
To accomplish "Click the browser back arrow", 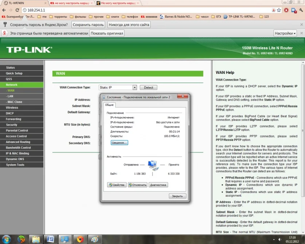I will (4, 10).
